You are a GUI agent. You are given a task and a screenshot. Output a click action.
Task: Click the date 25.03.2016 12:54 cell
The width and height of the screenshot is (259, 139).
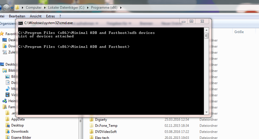click(177, 120)
